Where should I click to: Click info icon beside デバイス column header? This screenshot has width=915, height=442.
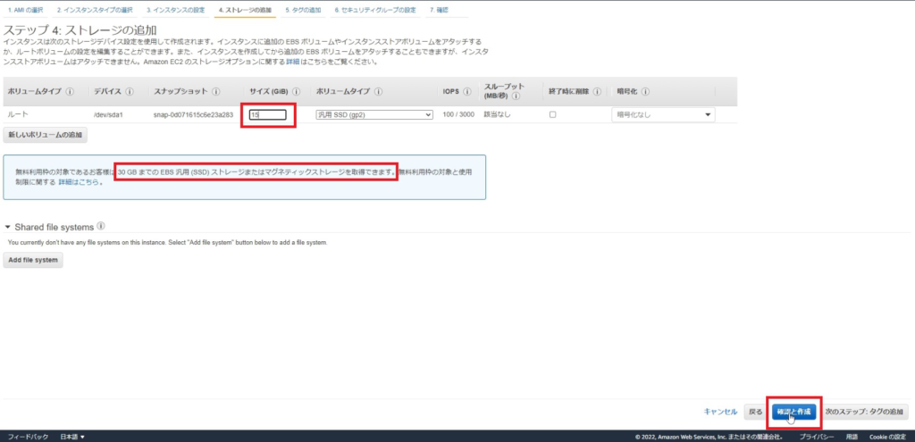(130, 92)
